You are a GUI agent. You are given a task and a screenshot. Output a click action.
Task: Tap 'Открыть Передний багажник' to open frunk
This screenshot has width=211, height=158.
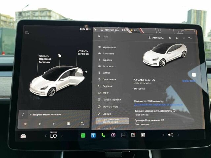(45, 59)
